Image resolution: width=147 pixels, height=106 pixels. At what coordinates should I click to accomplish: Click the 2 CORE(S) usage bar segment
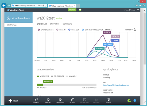click(x=40, y=85)
